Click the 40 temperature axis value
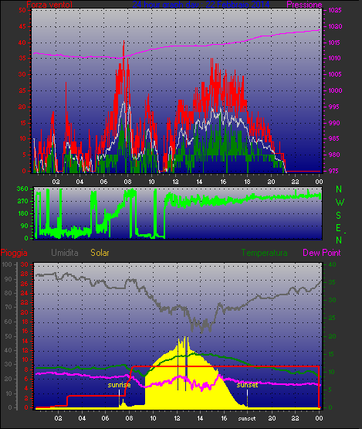This screenshot has width=362, height=429. pyautogui.click(x=332, y=264)
